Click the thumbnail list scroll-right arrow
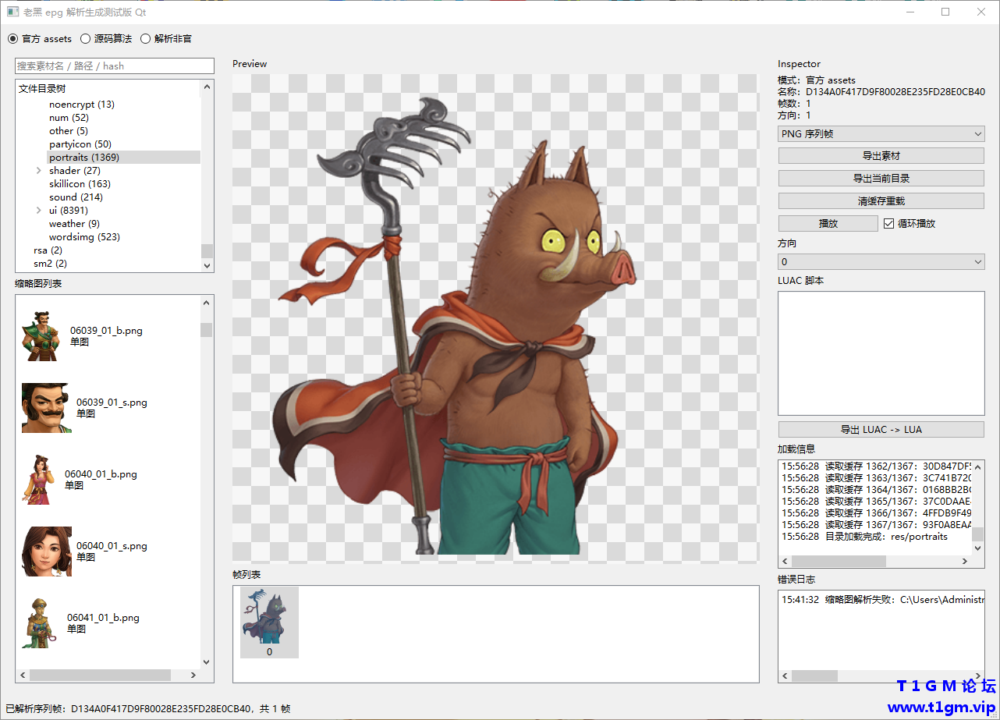This screenshot has width=1000, height=720. click(194, 676)
